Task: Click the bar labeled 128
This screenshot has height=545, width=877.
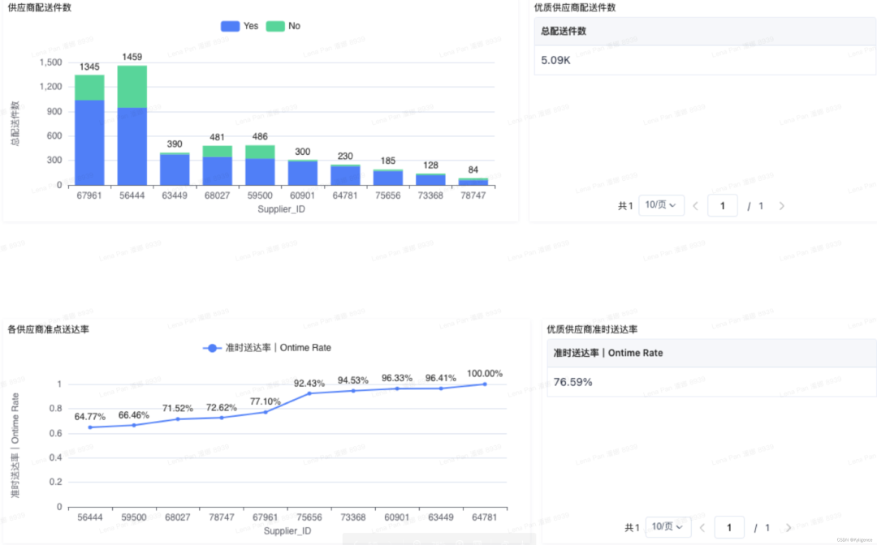Action: (x=430, y=180)
